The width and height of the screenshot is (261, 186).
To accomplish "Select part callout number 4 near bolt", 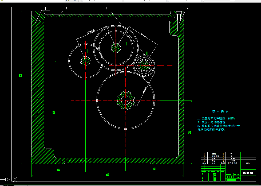I will pos(188,9).
